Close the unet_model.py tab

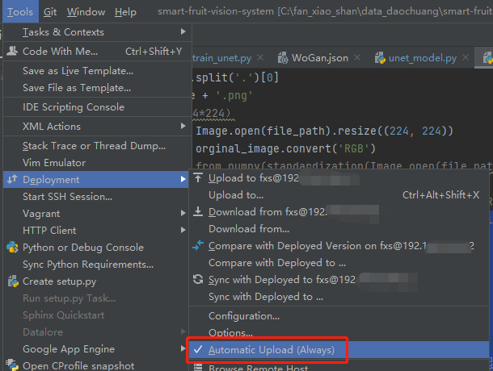(466, 57)
